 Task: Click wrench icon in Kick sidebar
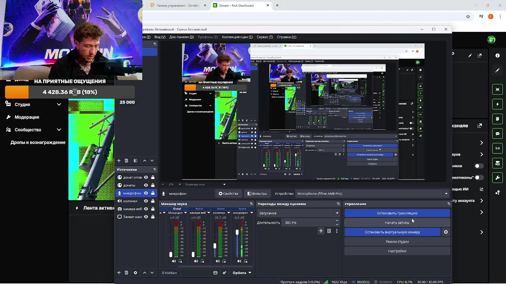[x=498, y=178]
